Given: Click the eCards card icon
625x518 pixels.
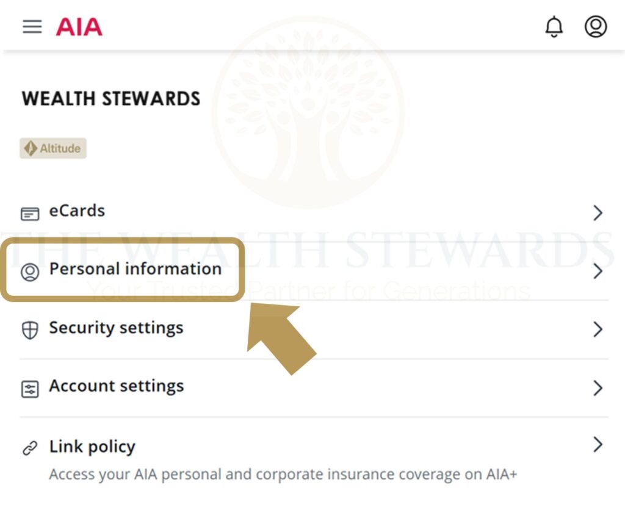Looking at the screenshot, I should (30, 214).
